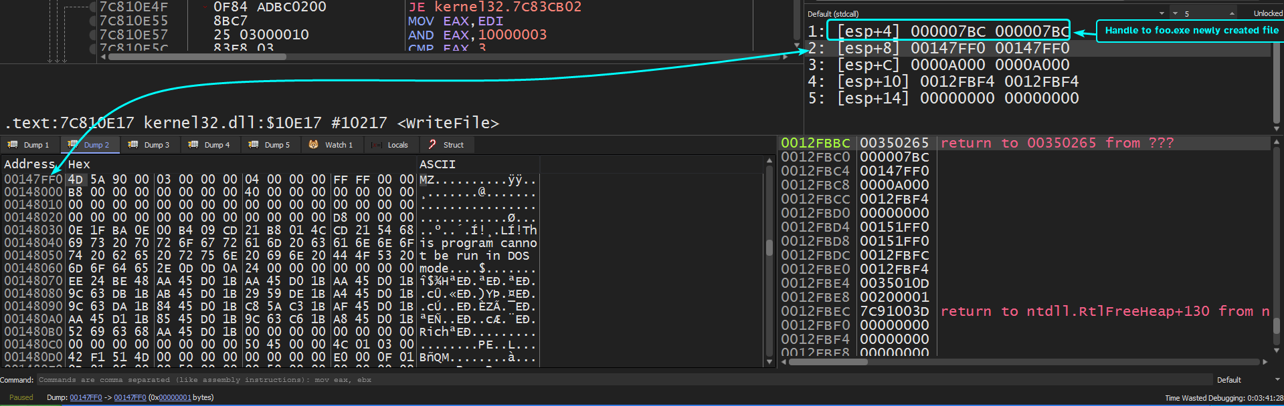The width and height of the screenshot is (1284, 406).
Task: Click the Dump 5 tab memory icon
Action: point(254,144)
